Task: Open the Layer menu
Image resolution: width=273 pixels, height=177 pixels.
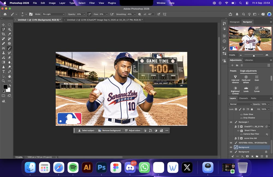Action: (62, 3)
